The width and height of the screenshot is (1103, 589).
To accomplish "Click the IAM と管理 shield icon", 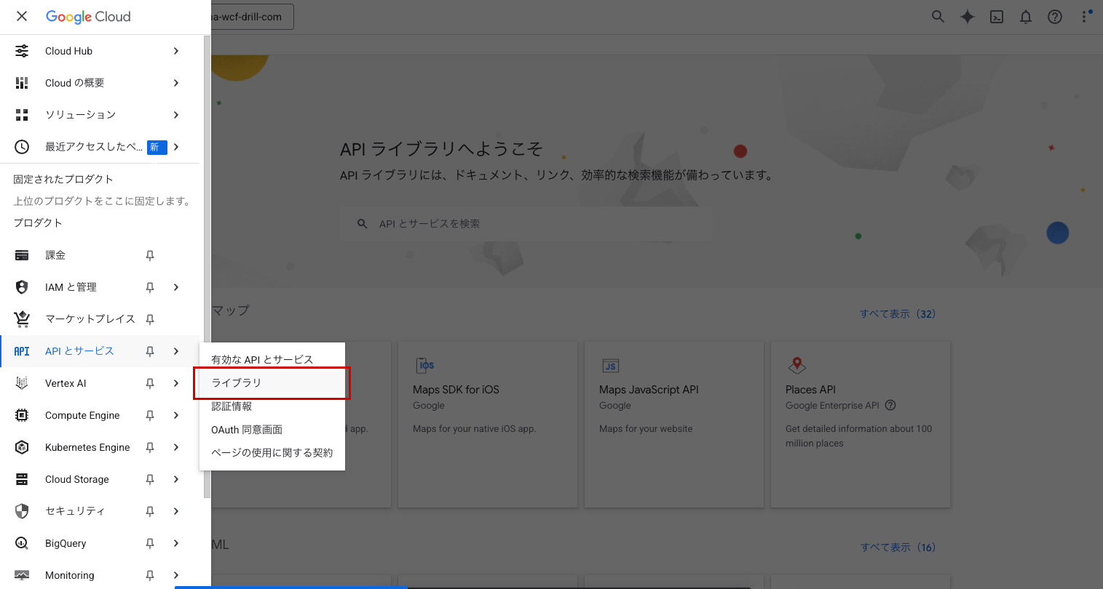I will click(22, 287).
